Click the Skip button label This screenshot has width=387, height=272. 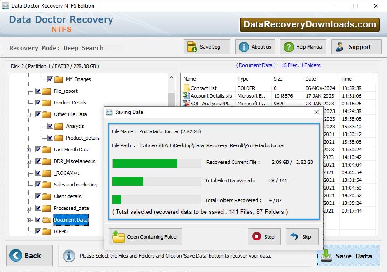pos(306,237)
